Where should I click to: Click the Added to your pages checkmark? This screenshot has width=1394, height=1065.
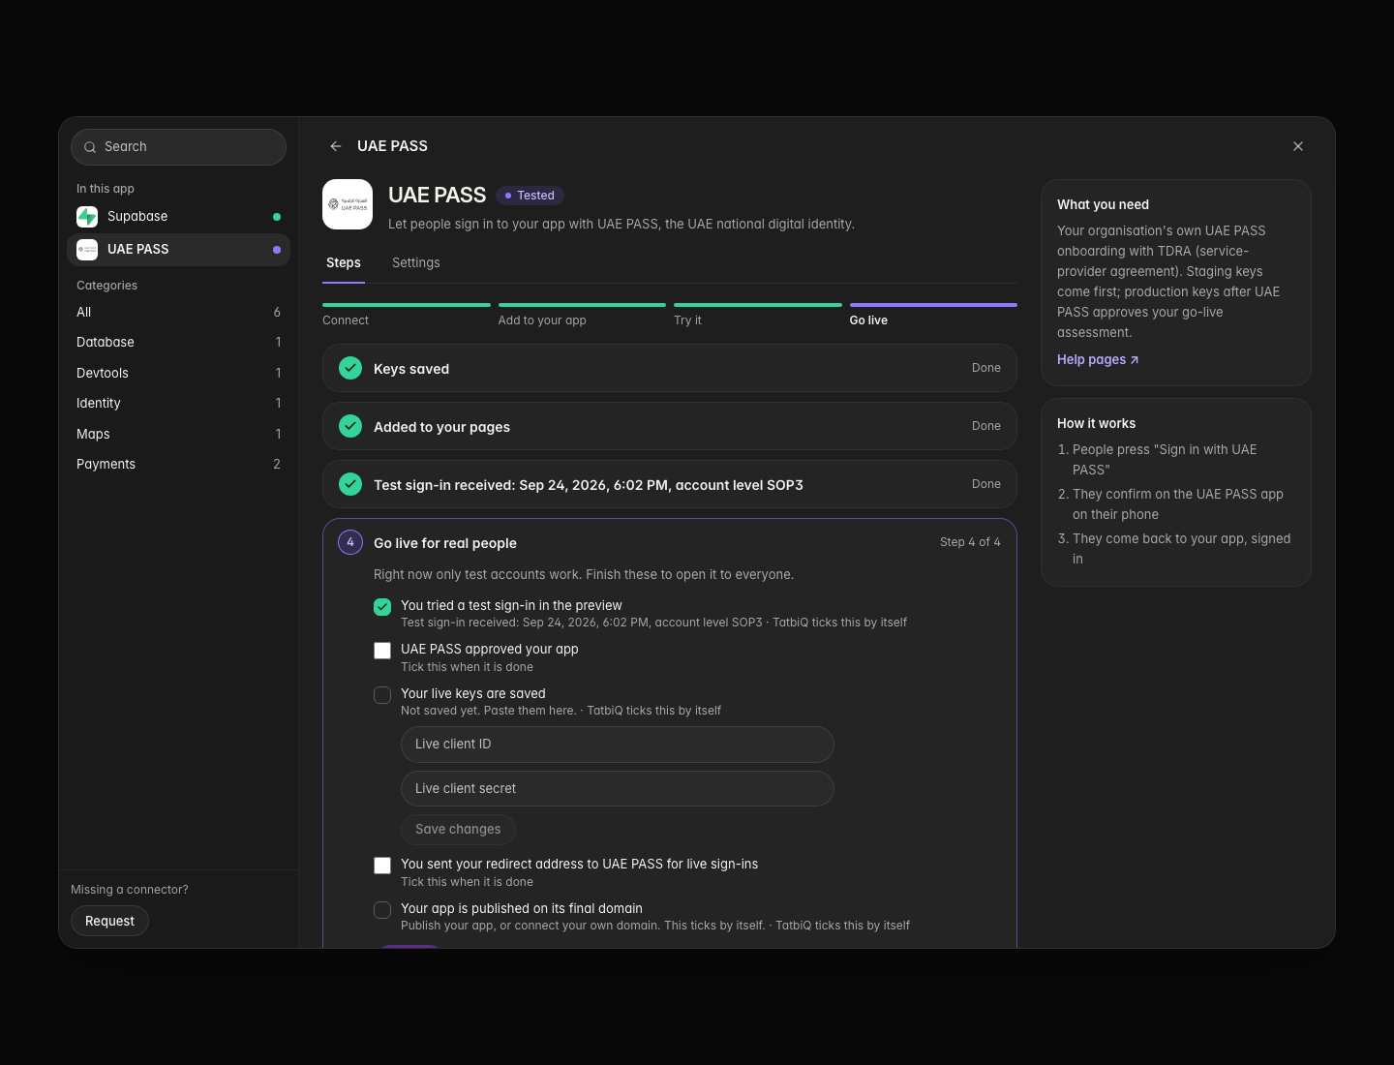[350, 426]
